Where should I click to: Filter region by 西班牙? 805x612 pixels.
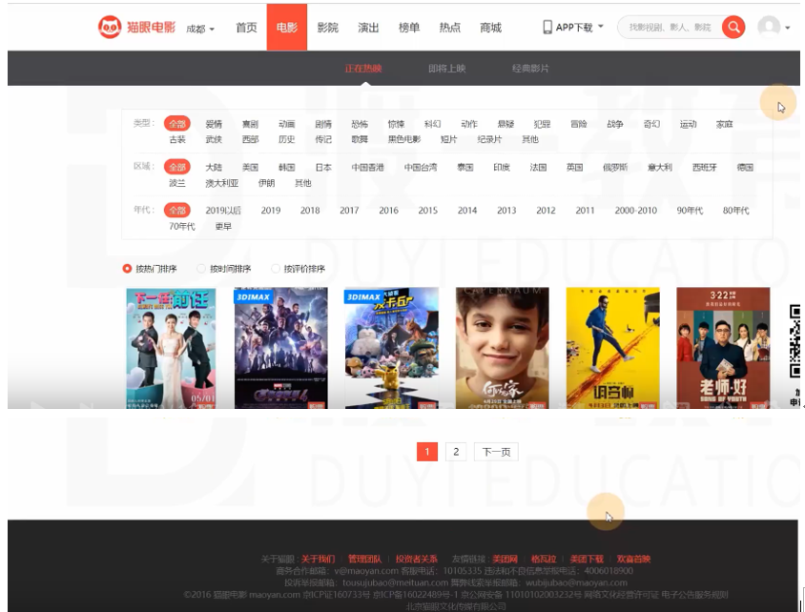point(704,167)
